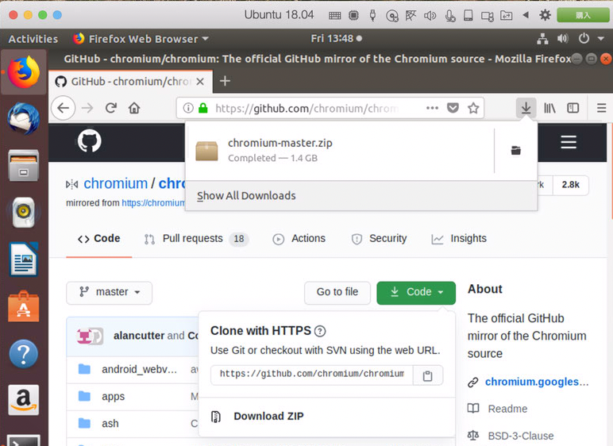Screen dimensions: 613x446
Task: Open GitHub hamburger navigation menu
Action: point(568,142)
